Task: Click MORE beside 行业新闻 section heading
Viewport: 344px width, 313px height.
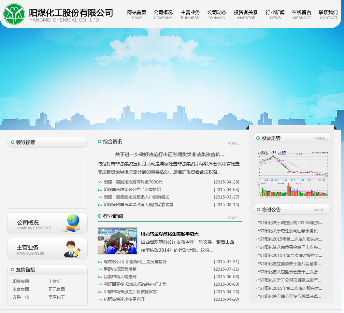Action: (x=234, y=218)
